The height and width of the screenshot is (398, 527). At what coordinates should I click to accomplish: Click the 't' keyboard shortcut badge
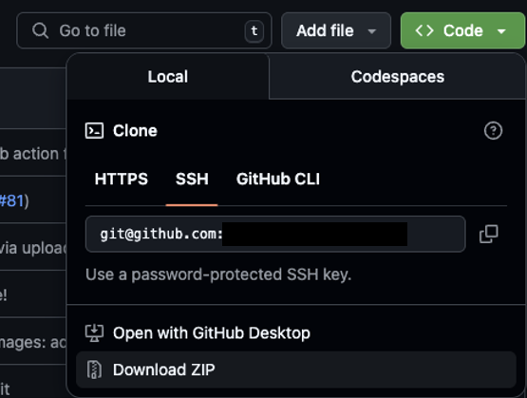[x=254, y=31]
